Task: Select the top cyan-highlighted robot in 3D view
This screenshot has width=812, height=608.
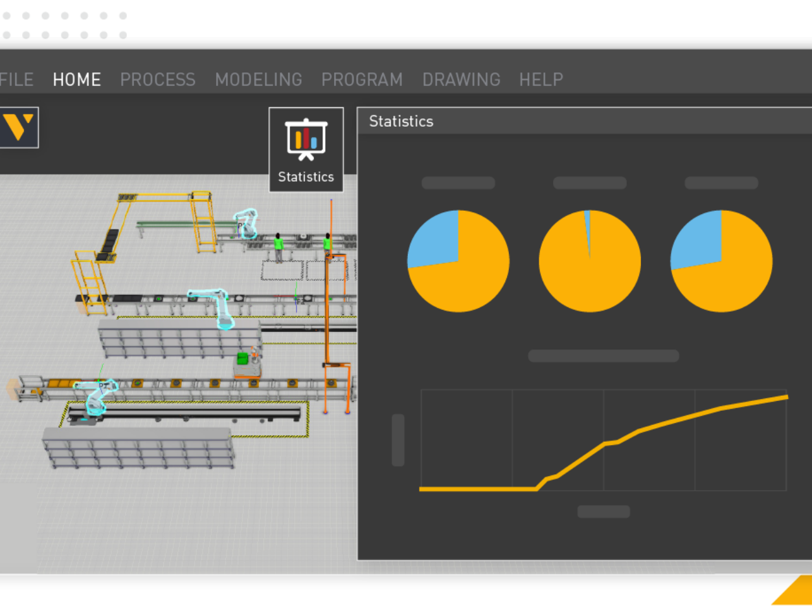Action: coord(247,223)
